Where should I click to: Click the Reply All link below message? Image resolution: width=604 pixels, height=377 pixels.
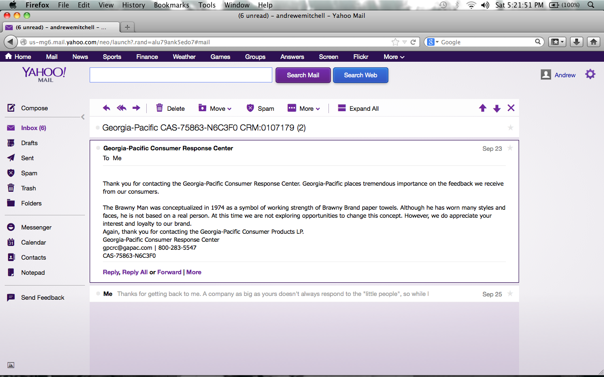135,272
